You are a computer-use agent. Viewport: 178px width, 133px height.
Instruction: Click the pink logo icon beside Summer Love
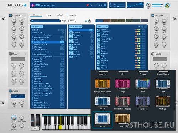tap(33, 5)
